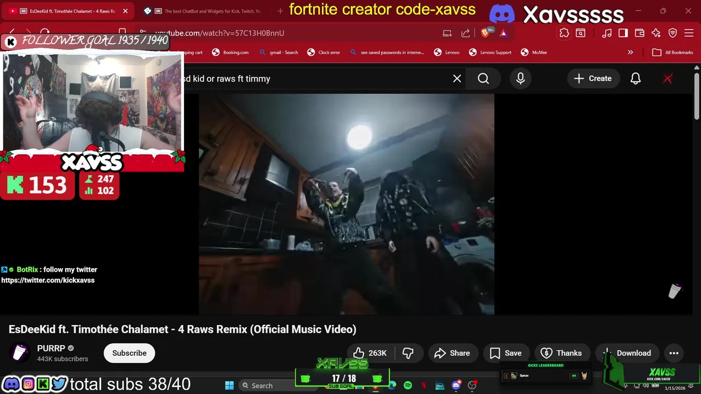Viewport: 701px width, 394px height.
Task: Open the Lenovo Support bookmark
Action: pos(490,53)
